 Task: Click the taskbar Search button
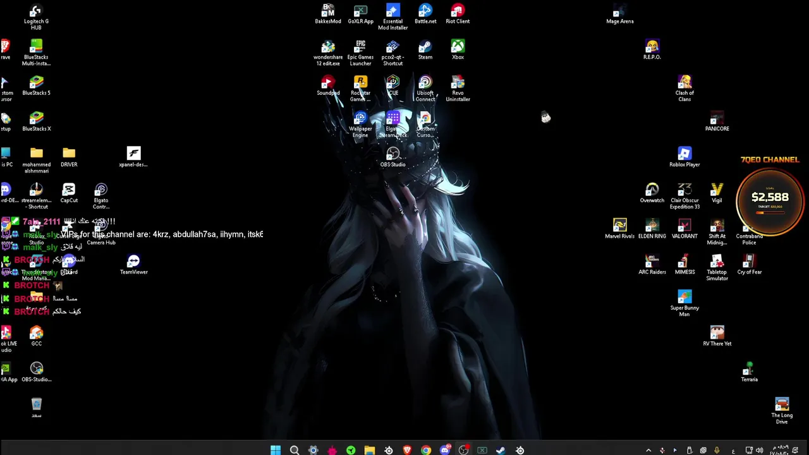[295, 450]
